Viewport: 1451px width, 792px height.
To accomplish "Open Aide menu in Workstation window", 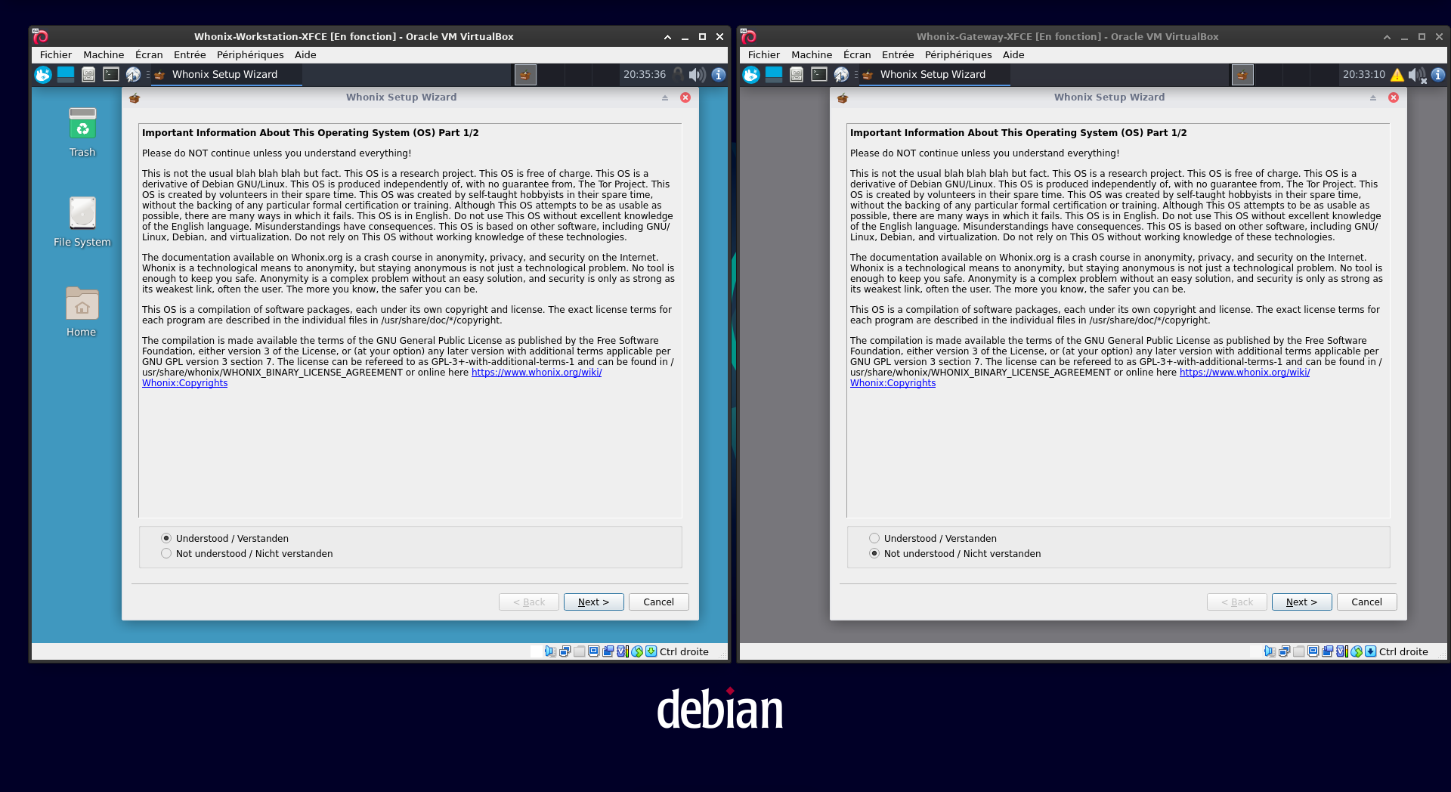I will (305, 54).
